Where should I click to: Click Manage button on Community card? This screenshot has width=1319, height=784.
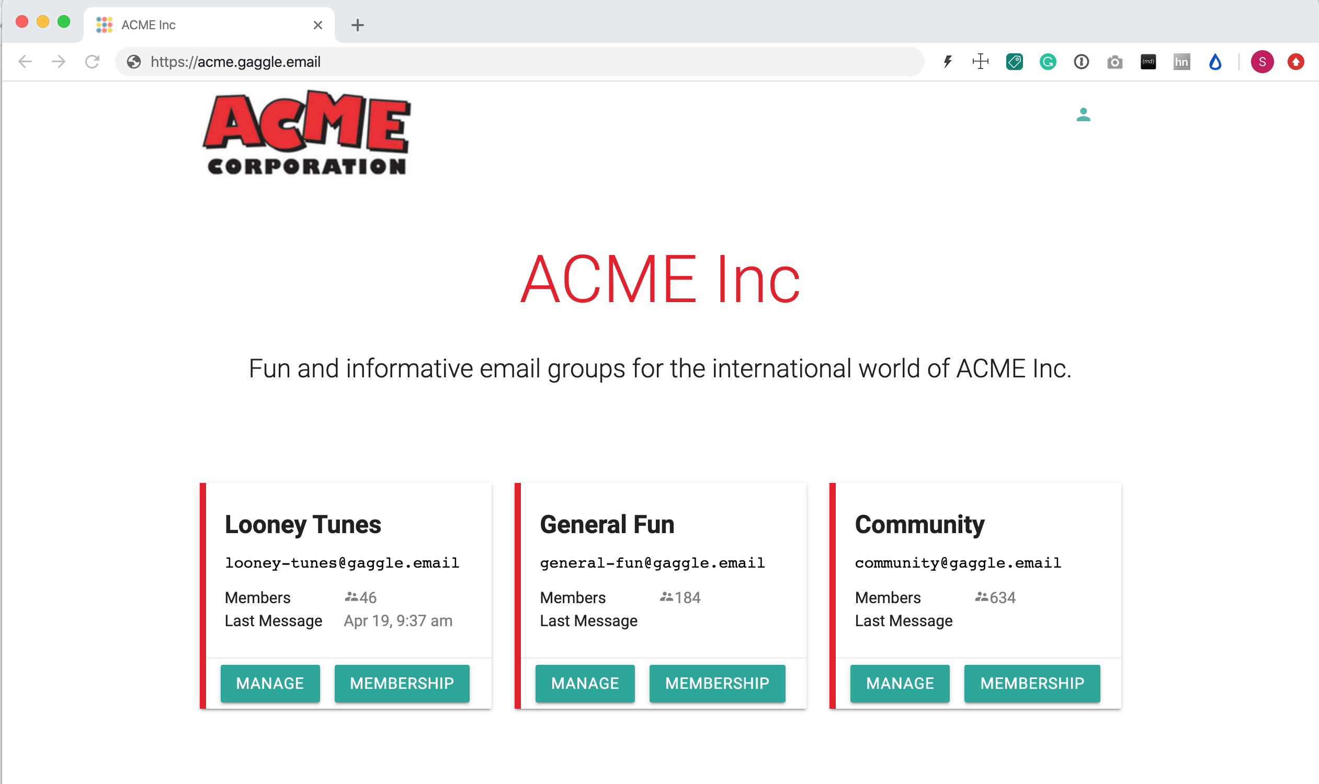899,683
